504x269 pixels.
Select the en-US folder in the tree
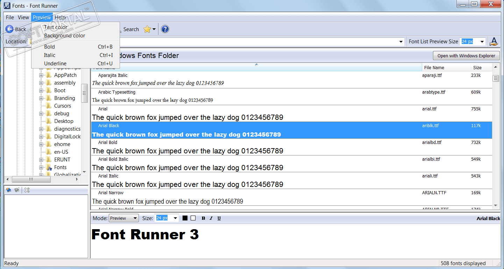(61, 152)
